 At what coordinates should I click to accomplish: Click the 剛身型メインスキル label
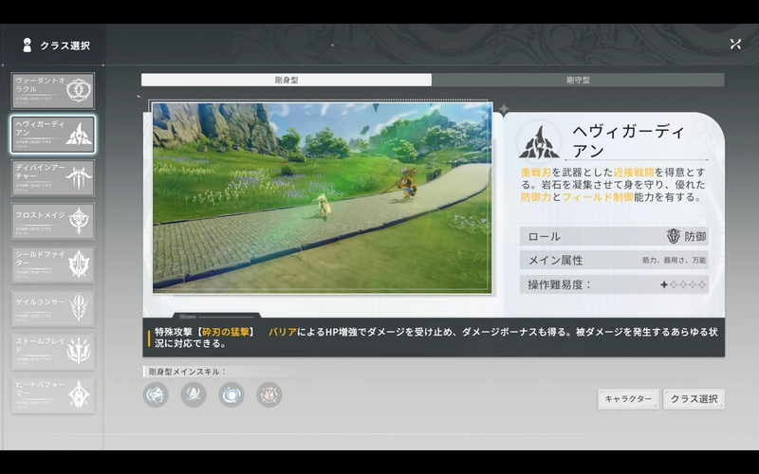tap(187, 372)
